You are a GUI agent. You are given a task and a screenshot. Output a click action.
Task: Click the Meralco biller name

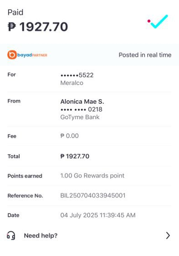(72, 83)
